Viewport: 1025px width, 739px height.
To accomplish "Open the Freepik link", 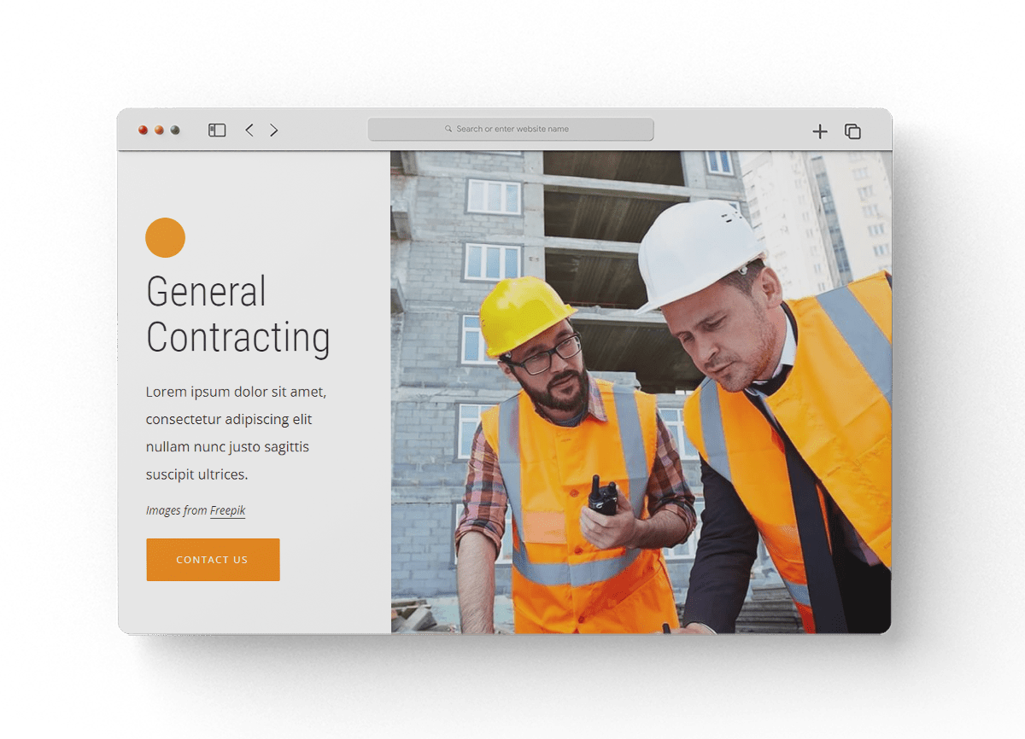I will 228,510.
